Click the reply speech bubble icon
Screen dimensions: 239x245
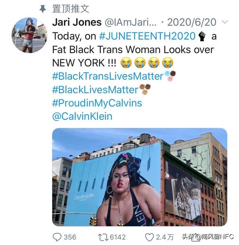(57, 237)
